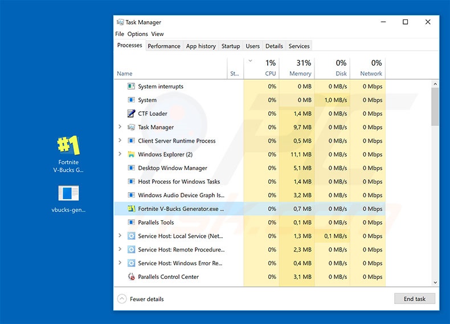Switch to the Startup tab
Image resolution: width=450 pixels, height=324 pixels.
pos(231,46)
